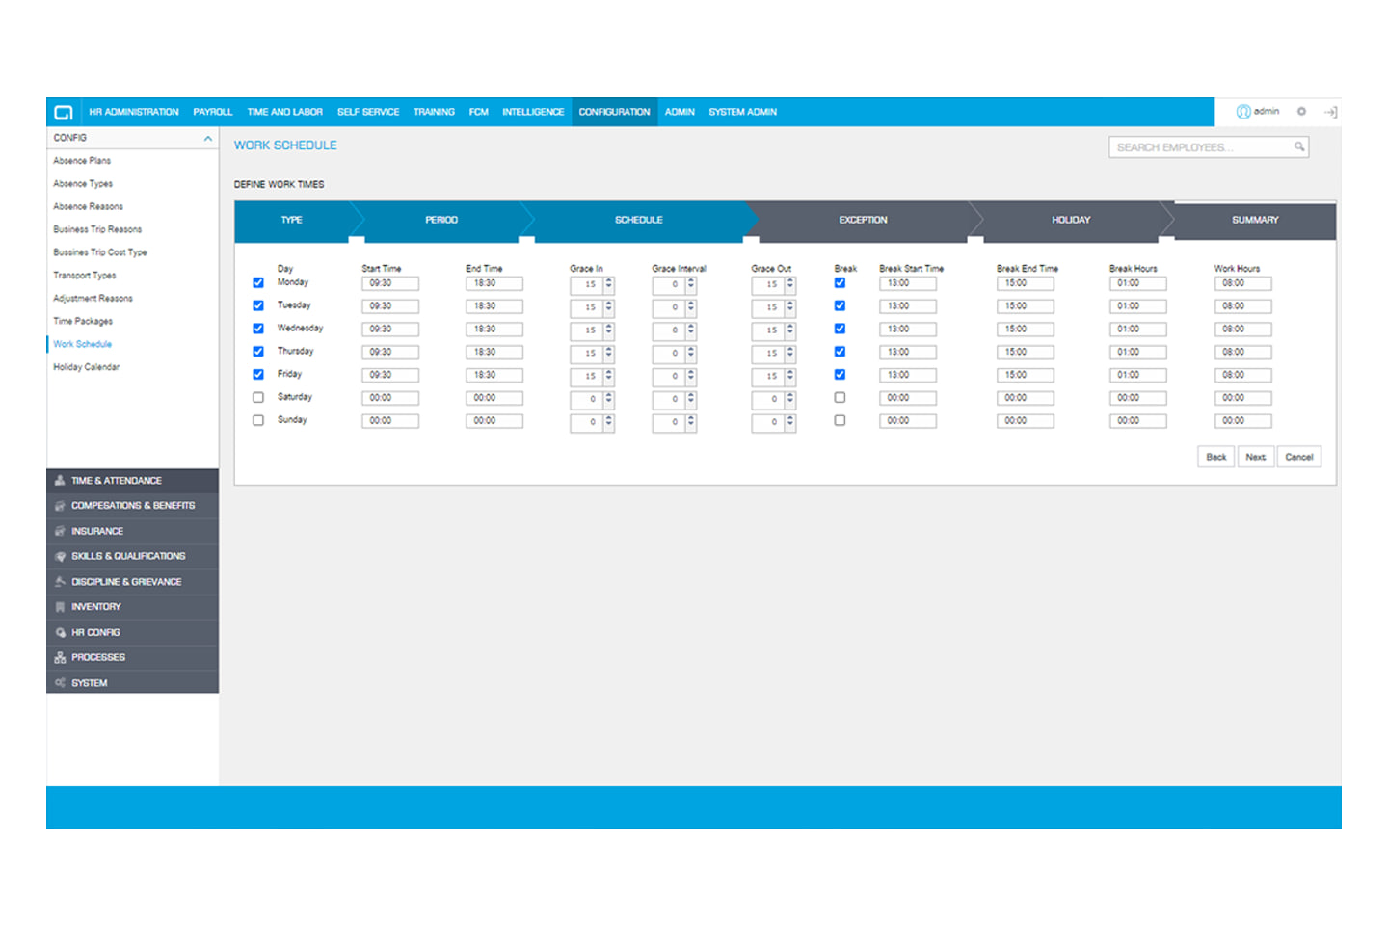Viewport: 1388px width, 925px height.
Task: Open Time and Labor menu
Action: click(x=284, y=112)
